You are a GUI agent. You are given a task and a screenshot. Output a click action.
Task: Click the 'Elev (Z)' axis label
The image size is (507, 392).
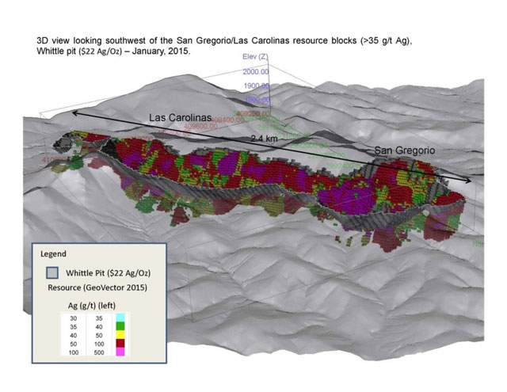[255, 57]
